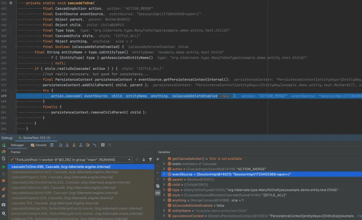Close the SomeTest.123 (1) tab
The image size is (362, 220).
(x=54, y=138)
